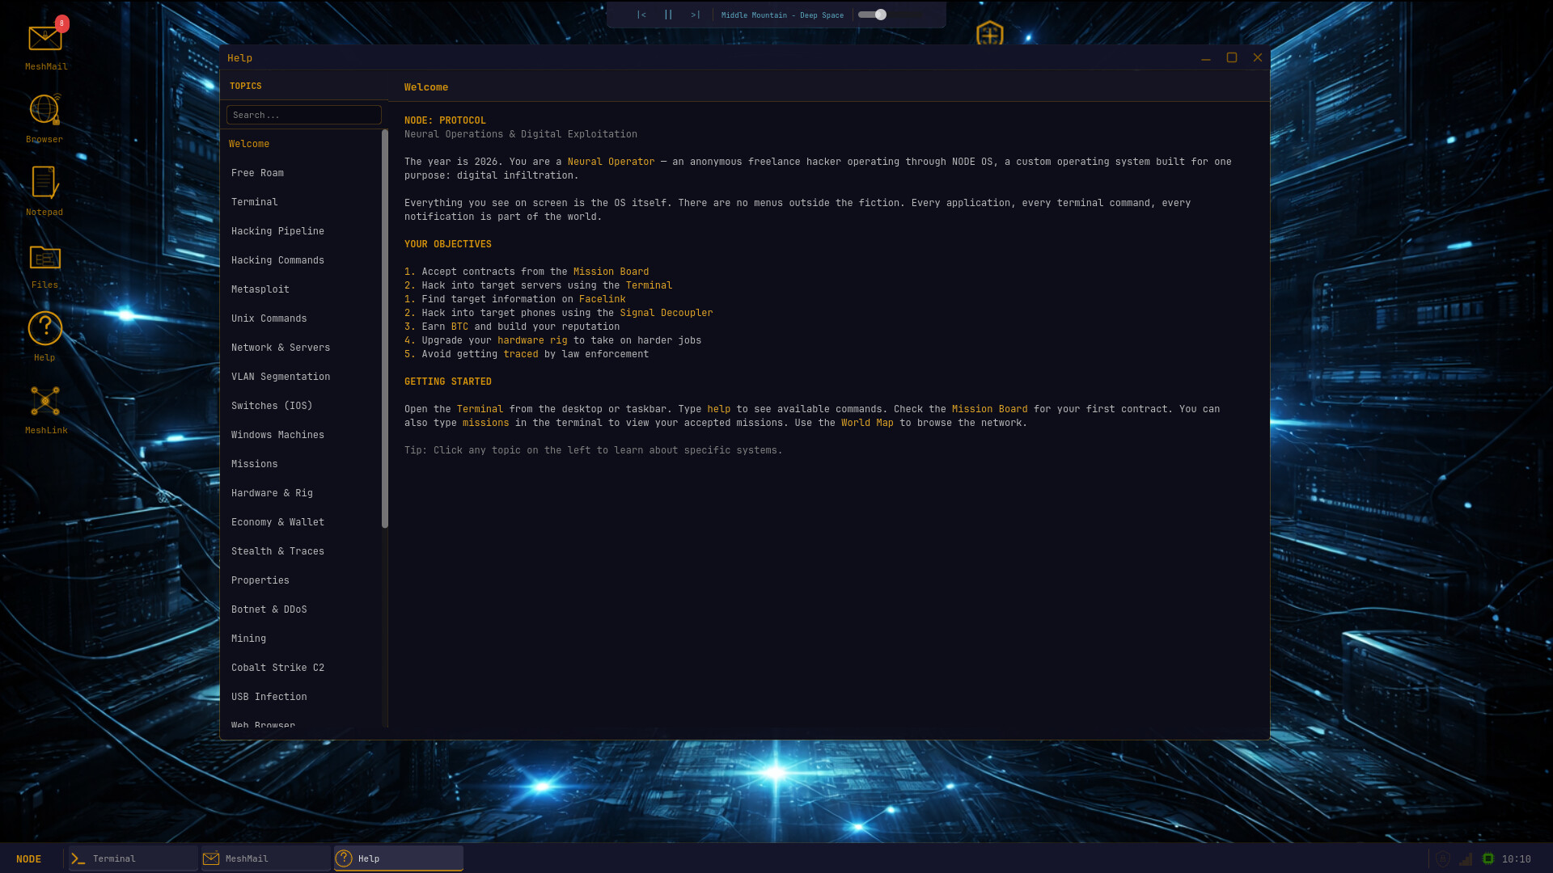This screenshot has height=873, width=1553.
Task: Select the Stealth & Traces topic
Action: tap(277, 551)
